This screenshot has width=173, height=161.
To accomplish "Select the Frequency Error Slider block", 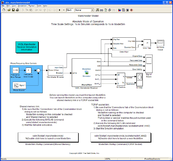I will pyautogui.click(x=29, y=70).
